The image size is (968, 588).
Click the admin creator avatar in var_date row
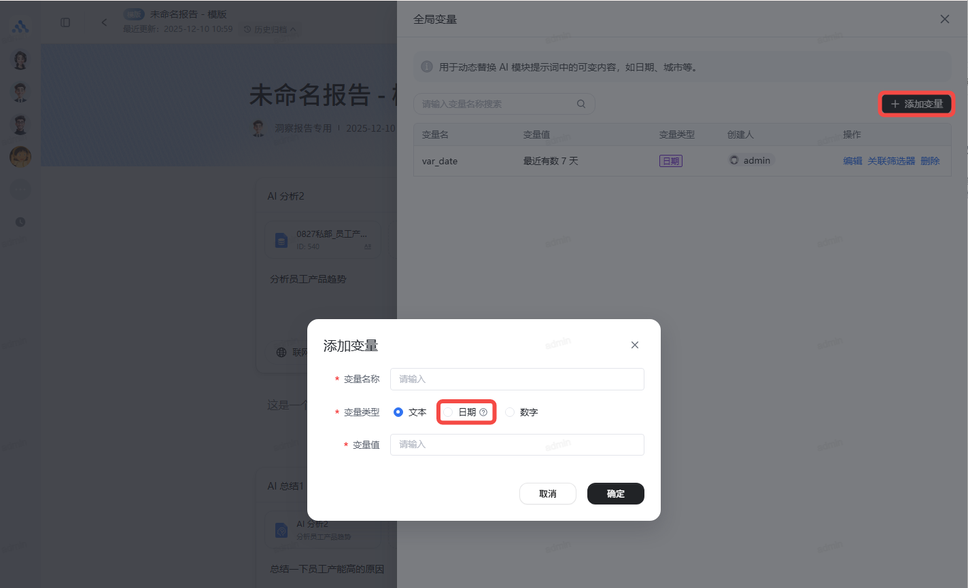pos(734,160)
